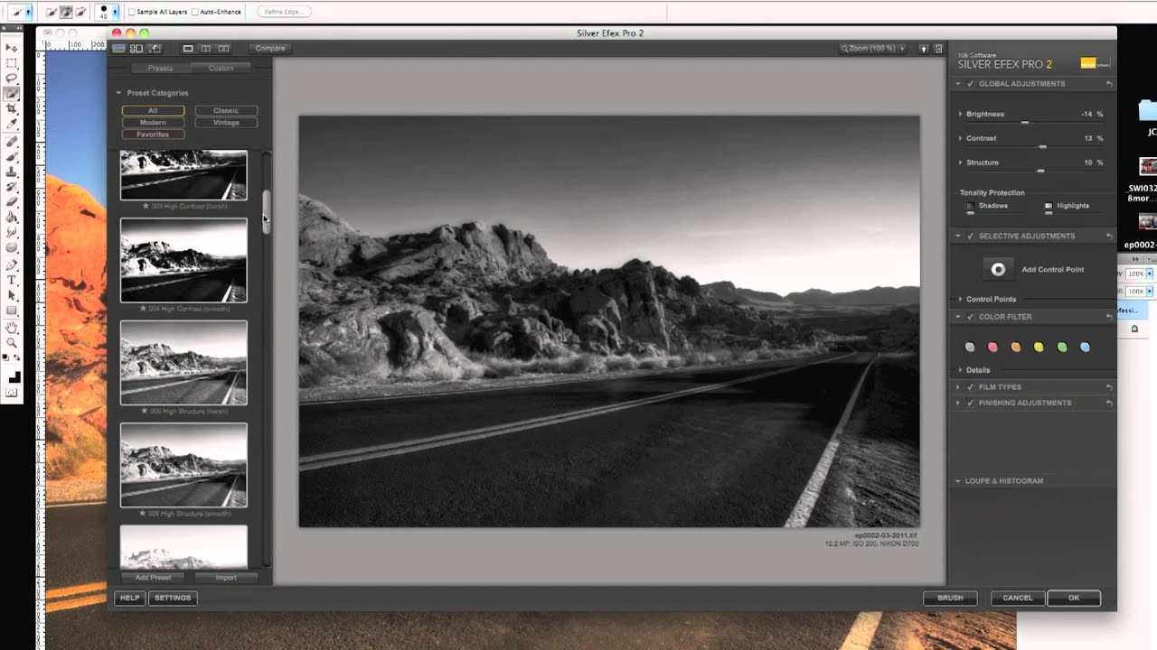This screenshot has height=650, width=1157.
Task: Show image-only layout, hiding side panels
Action: click(118, 49)
